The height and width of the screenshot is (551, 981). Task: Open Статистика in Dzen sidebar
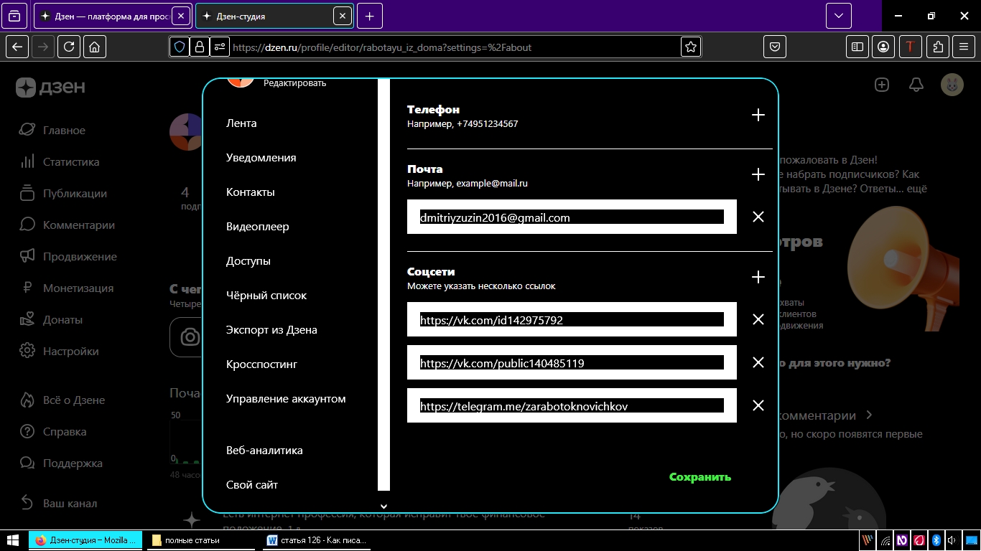60,162
